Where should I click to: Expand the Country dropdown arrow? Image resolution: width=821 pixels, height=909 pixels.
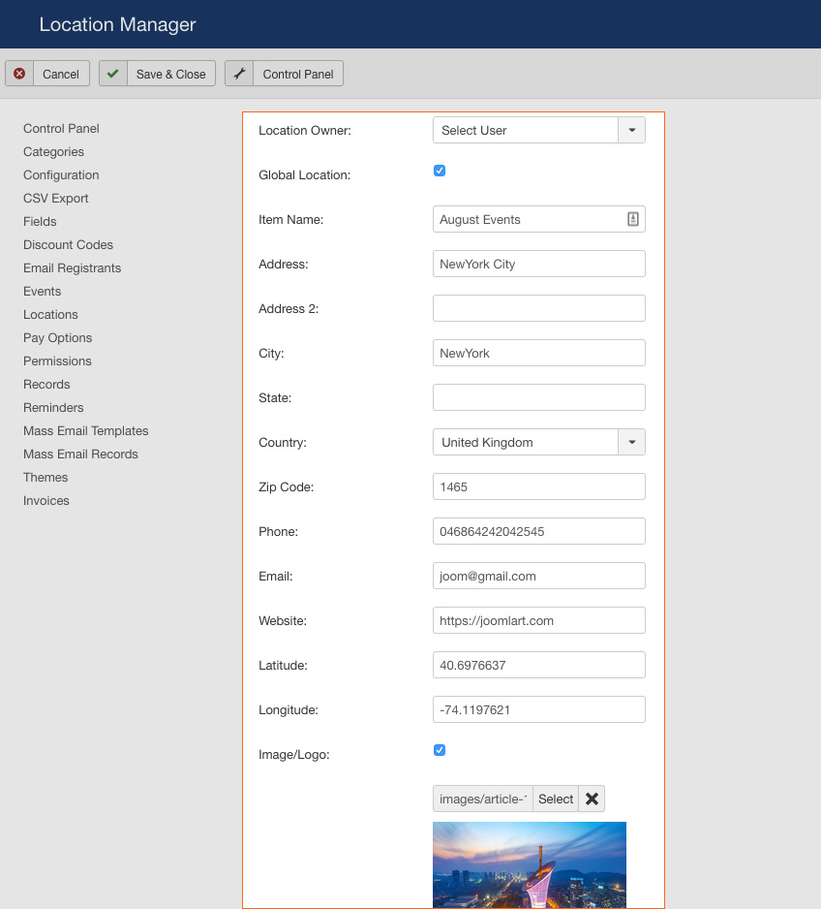[631, 442]
